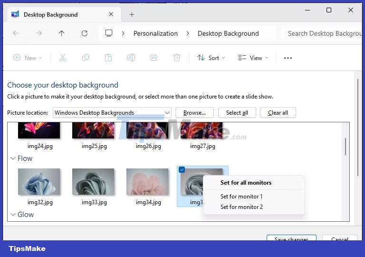Collapse the Glow group
The width and height of the screenshot is (365, 257).
13,214
